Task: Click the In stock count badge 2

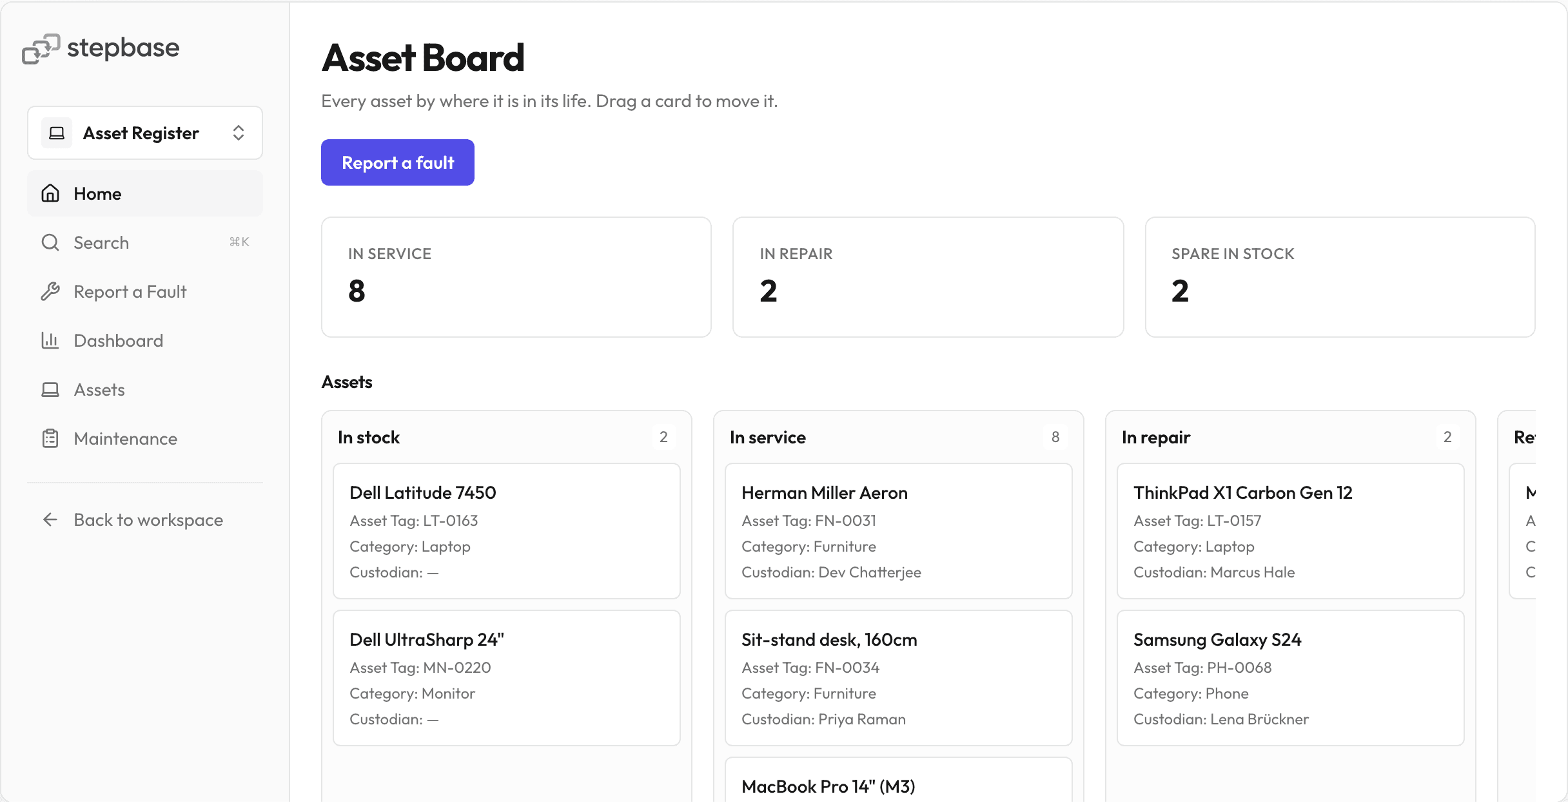Action: pos(663,437)
